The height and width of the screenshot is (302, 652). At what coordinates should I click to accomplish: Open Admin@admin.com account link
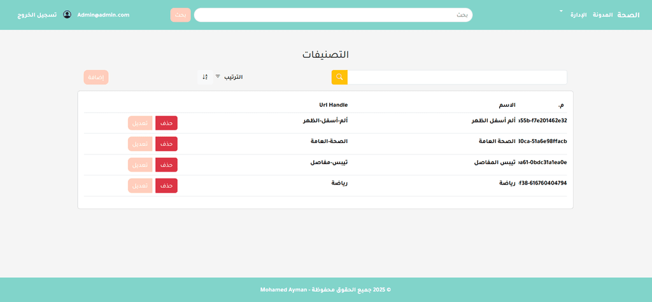coord(103,15)
